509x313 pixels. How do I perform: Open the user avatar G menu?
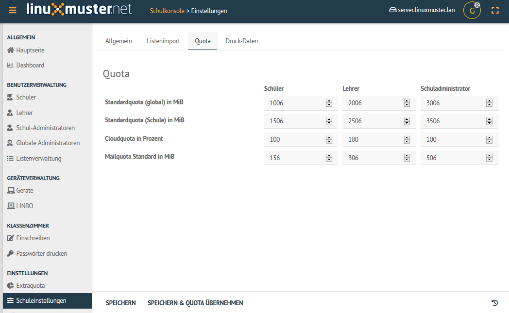472,10
